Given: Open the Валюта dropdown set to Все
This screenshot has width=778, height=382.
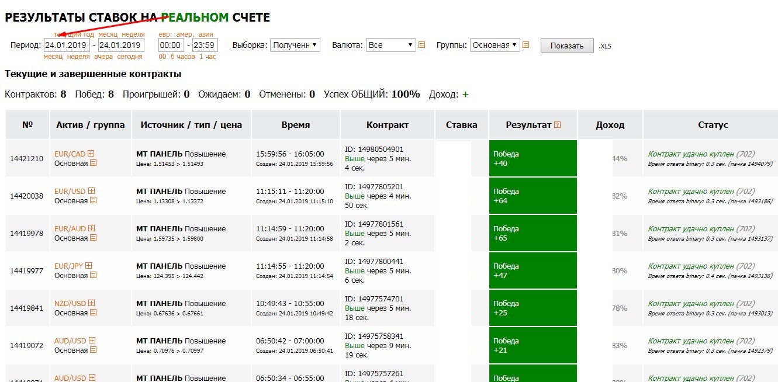Looking at the screenshot, I should pos(390,45).
